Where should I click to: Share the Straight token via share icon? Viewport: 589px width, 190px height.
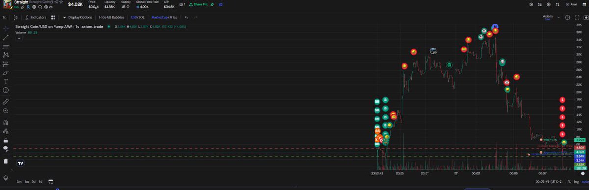point(56,2)
